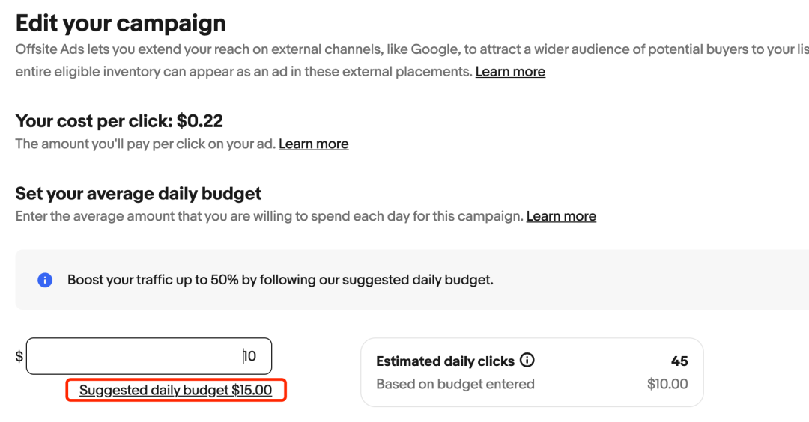
Task: Click the Edit your campaign heading
Action: (x=121, y=23)
